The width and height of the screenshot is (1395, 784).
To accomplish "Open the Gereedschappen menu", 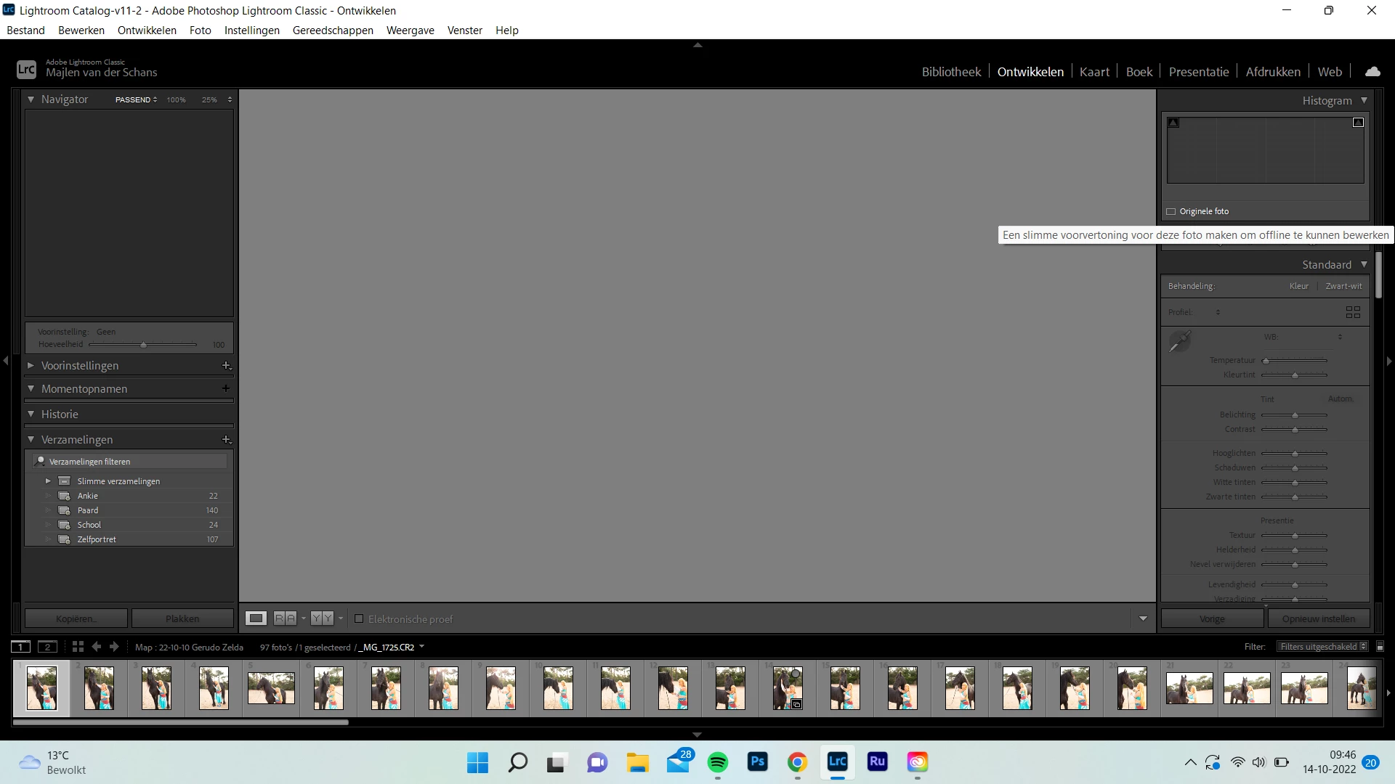I will click(x=333, y=30).
